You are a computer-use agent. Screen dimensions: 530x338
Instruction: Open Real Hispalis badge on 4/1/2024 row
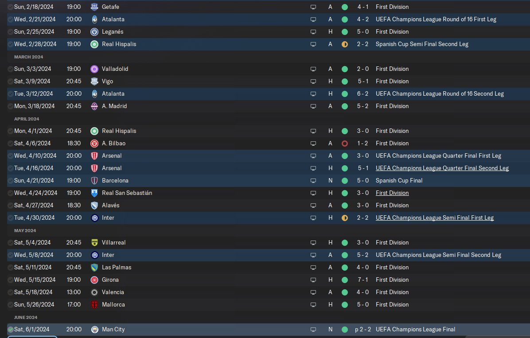click(x=95, y=131)
